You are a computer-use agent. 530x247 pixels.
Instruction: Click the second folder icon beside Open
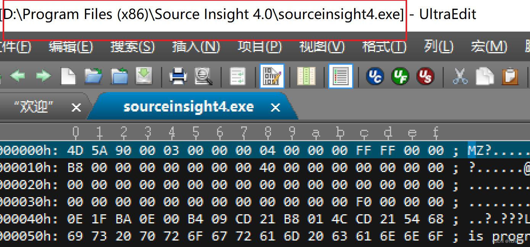click(x=119, y=76)
